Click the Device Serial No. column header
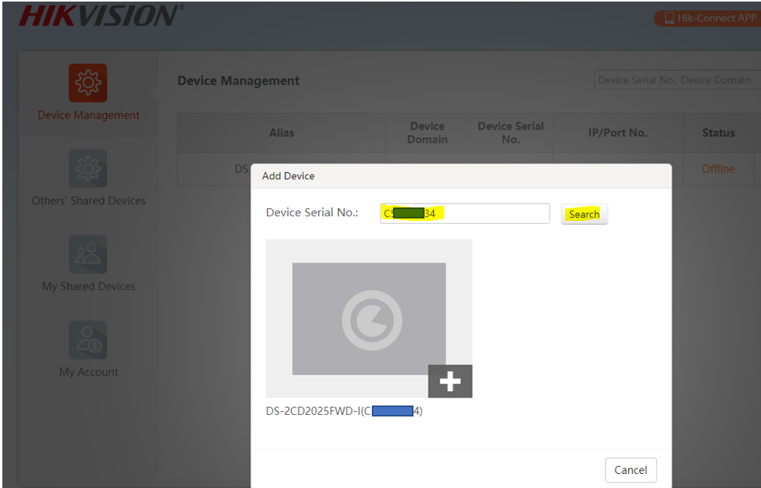761x488 pixels. pos(511,133)
